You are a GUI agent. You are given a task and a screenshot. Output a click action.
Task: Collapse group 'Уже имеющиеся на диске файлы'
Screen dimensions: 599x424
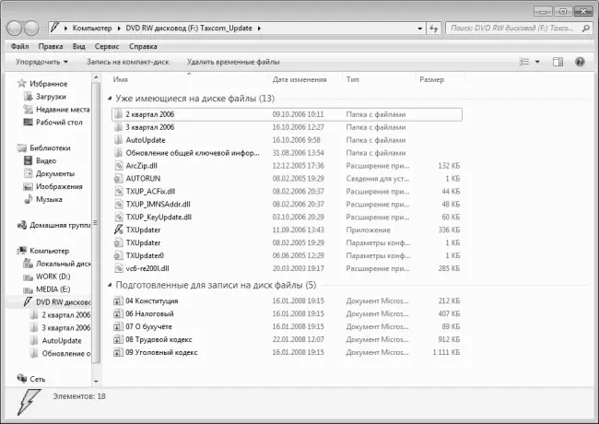(x=110, y=99)
